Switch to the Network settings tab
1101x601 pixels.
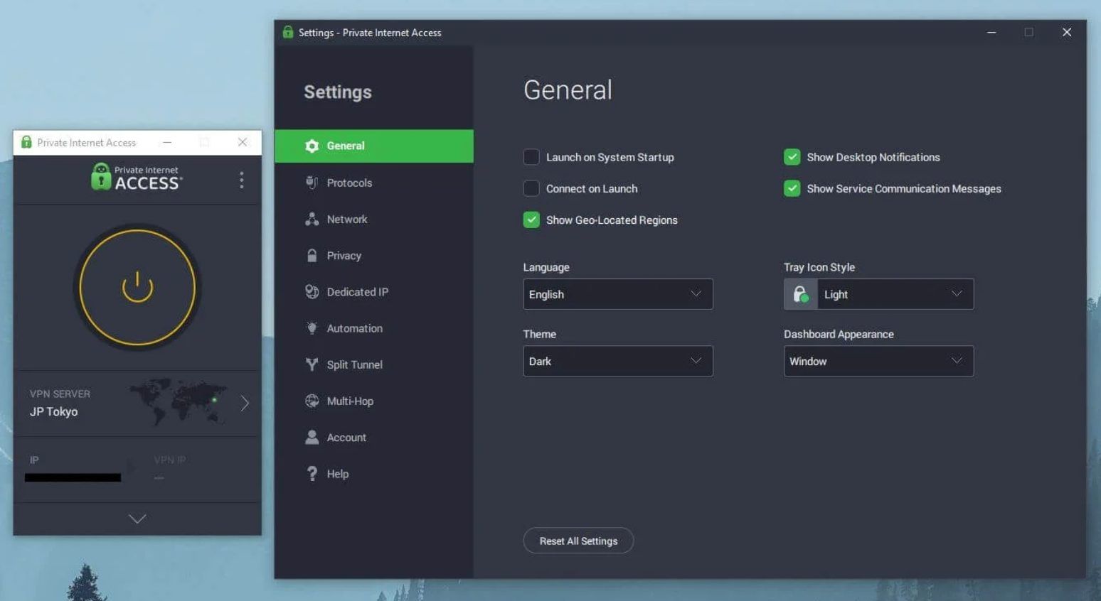pyautogui.click(x=374, y=219)
